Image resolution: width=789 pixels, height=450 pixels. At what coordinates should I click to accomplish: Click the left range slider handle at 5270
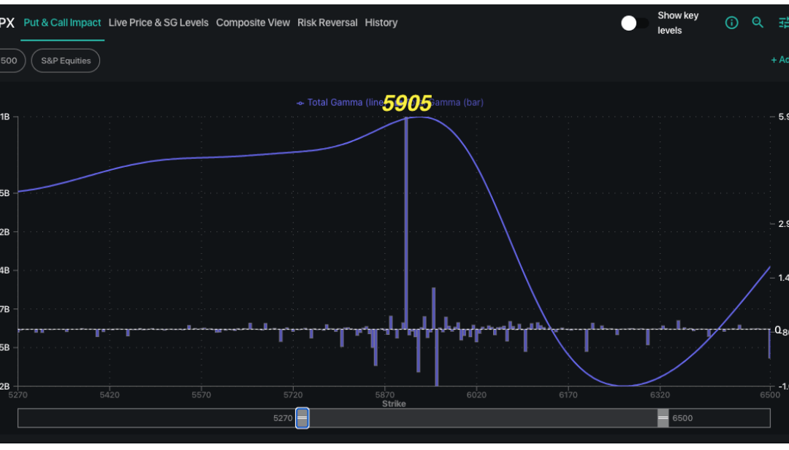click(302, 418)
